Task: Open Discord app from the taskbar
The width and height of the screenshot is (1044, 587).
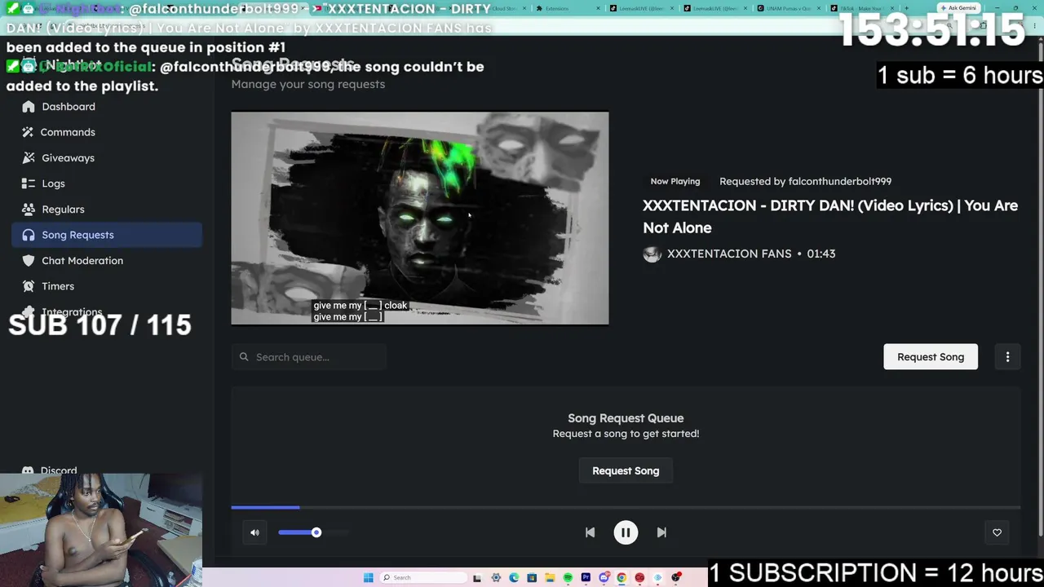Action: (604, 577)
